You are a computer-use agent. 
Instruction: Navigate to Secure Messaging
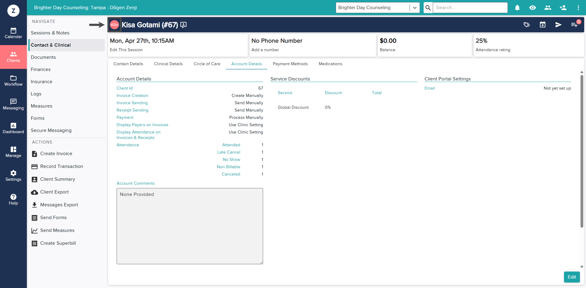click(x=67, y=130)
